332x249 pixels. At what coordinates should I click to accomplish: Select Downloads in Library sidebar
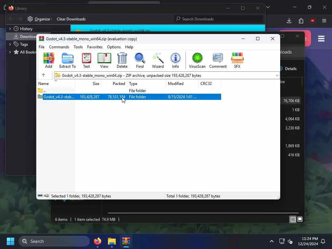pos(25,36)
